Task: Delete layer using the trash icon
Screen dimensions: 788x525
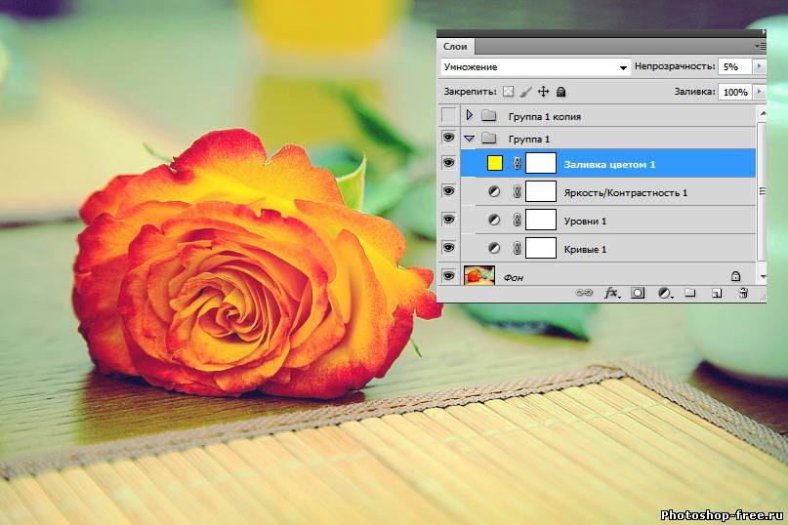Action: point(743,292)
